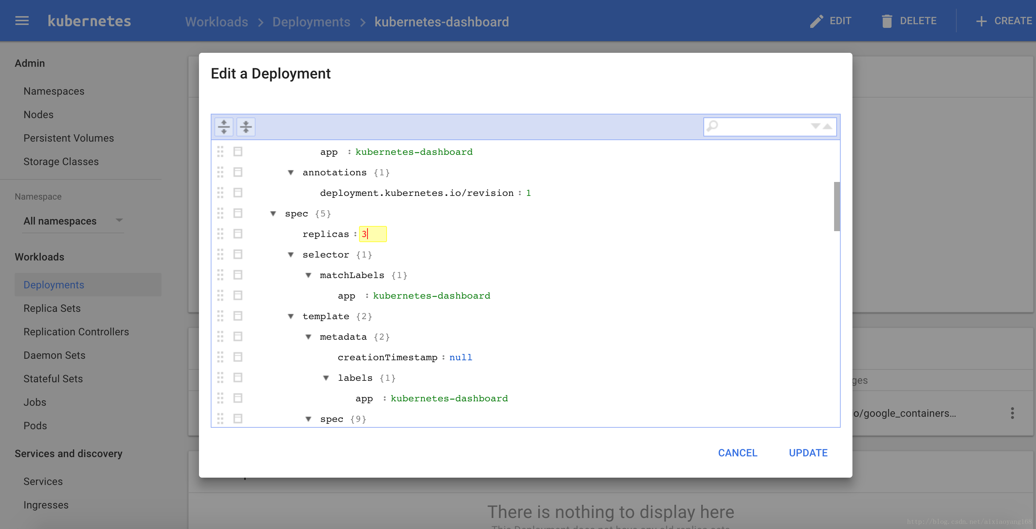This screenshot has width=1036, height=529.
Task: Click the trash DELETE icon
Action: tap(886, 21)
